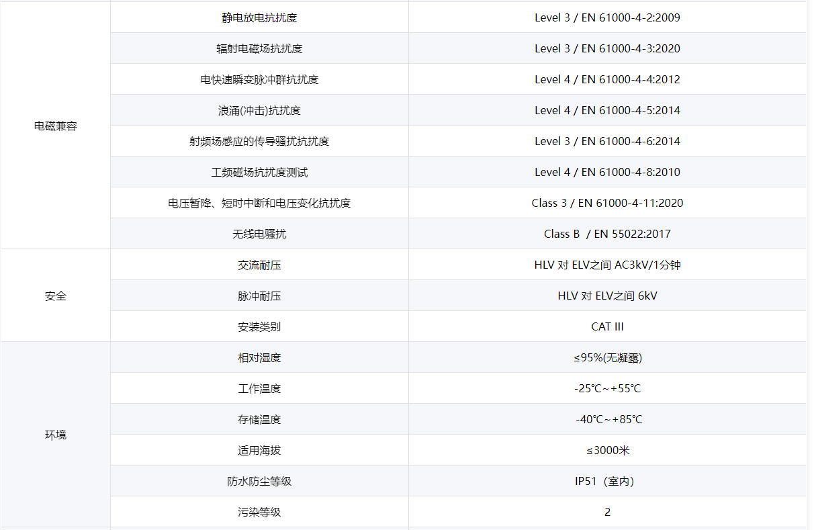Select the 射频场感应的传导骚扰抗扰度 label
Image resolution: width=814 pixels, height=530 pixels.
[x=259, y=142]
